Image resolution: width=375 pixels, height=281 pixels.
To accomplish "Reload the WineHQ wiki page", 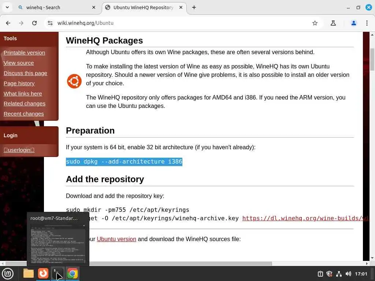I will [34, 23].
